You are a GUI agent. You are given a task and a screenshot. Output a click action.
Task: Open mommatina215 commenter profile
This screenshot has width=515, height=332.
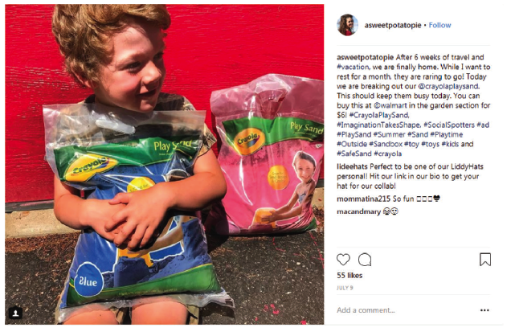point(364,199)
